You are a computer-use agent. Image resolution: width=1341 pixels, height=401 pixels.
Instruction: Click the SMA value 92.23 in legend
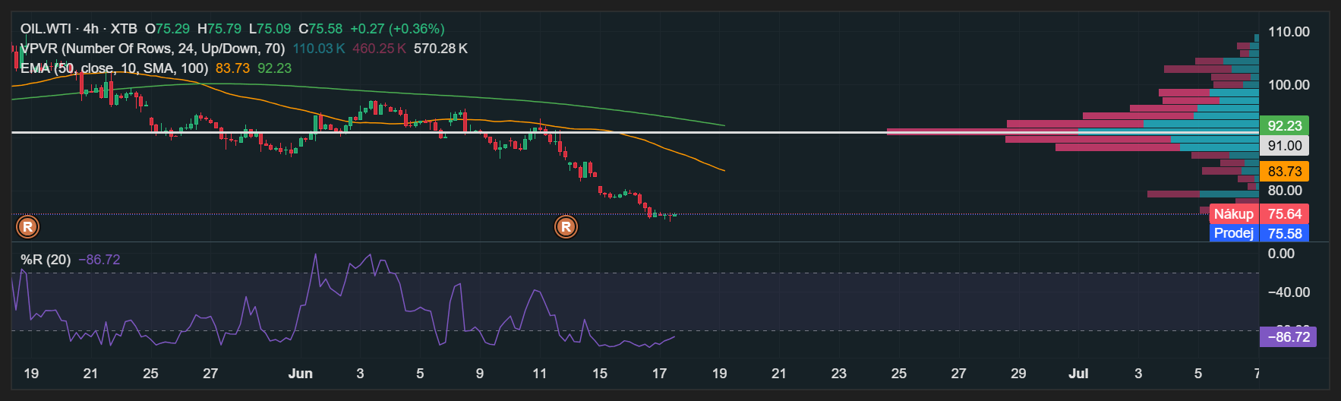[x=274, y=68]
